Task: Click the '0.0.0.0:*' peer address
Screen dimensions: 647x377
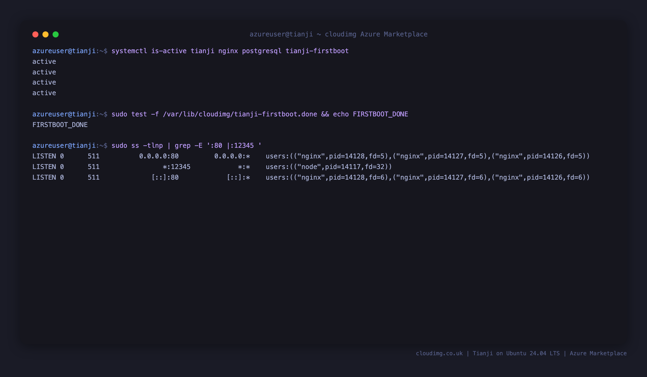Action: coord(232,156)
